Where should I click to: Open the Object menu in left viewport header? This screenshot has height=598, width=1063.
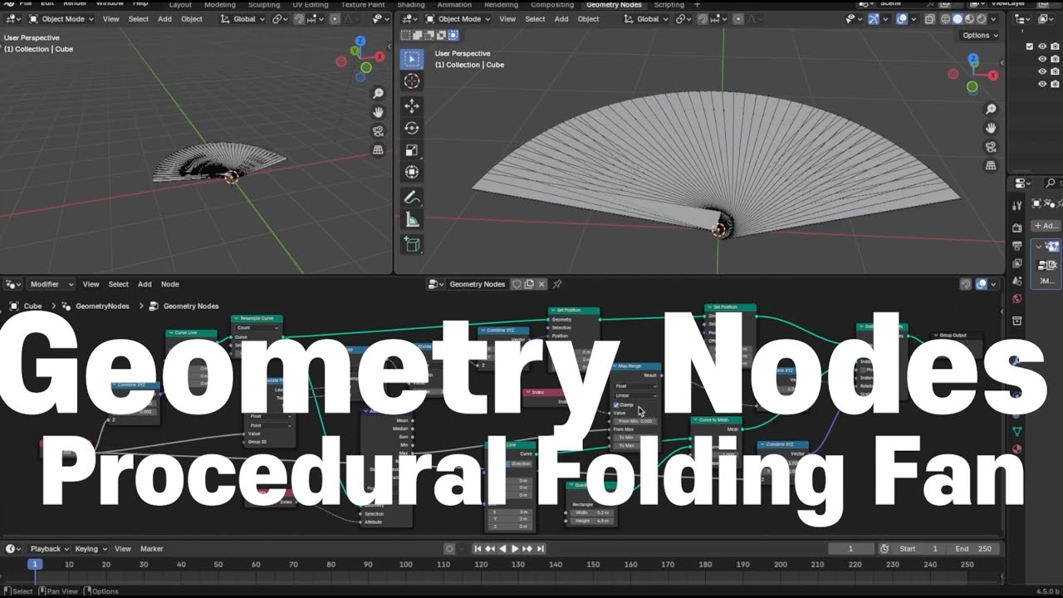tap(191, 18)
